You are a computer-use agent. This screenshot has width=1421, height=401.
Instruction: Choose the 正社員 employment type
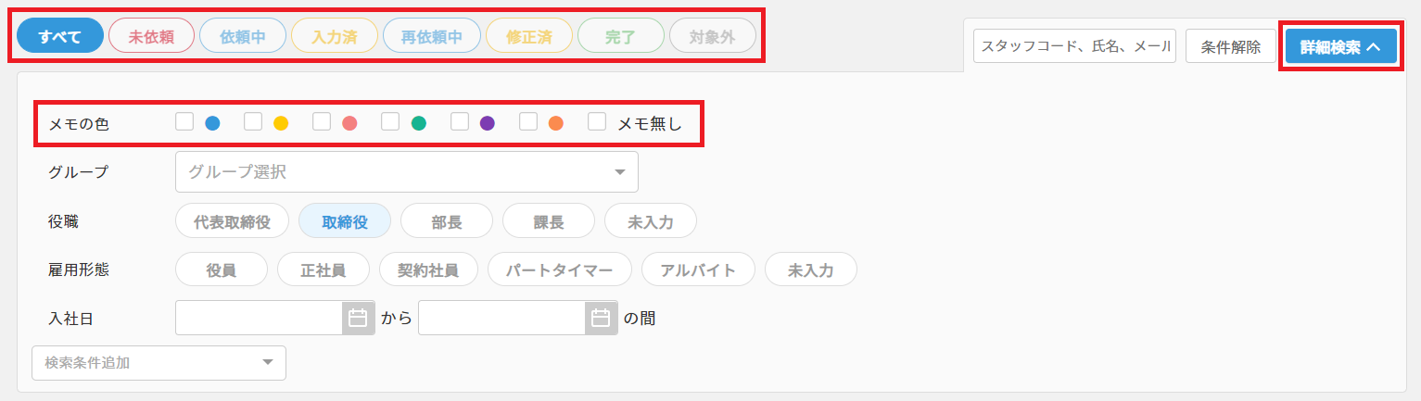pos(324,269)
